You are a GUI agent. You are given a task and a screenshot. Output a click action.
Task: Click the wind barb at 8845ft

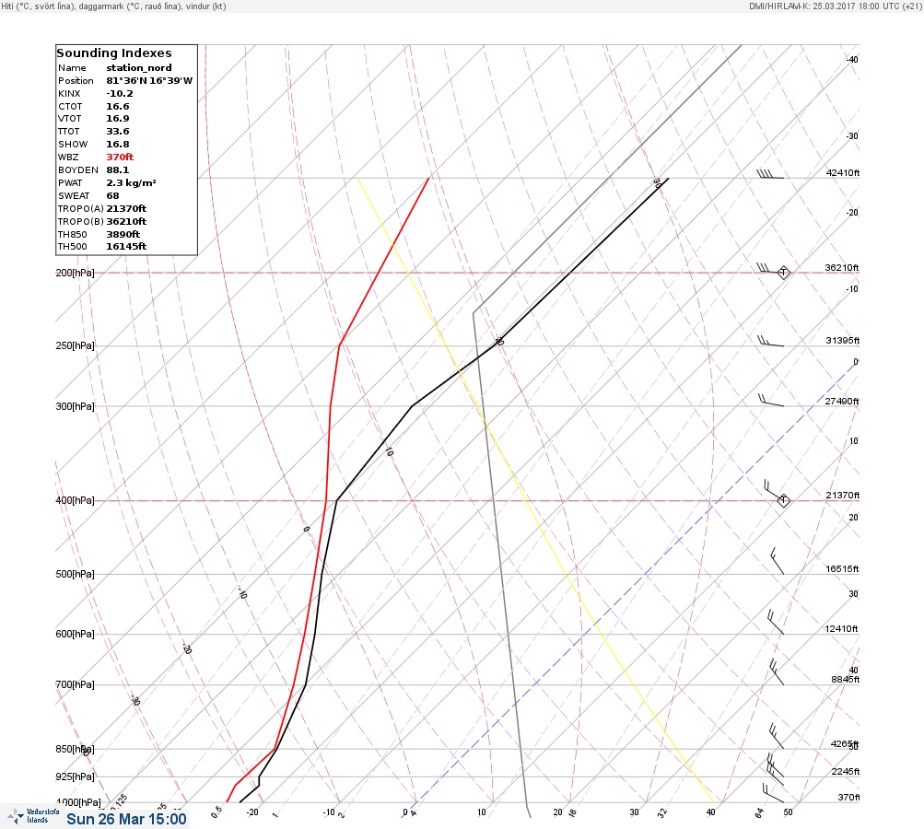(x=778, y=672)
